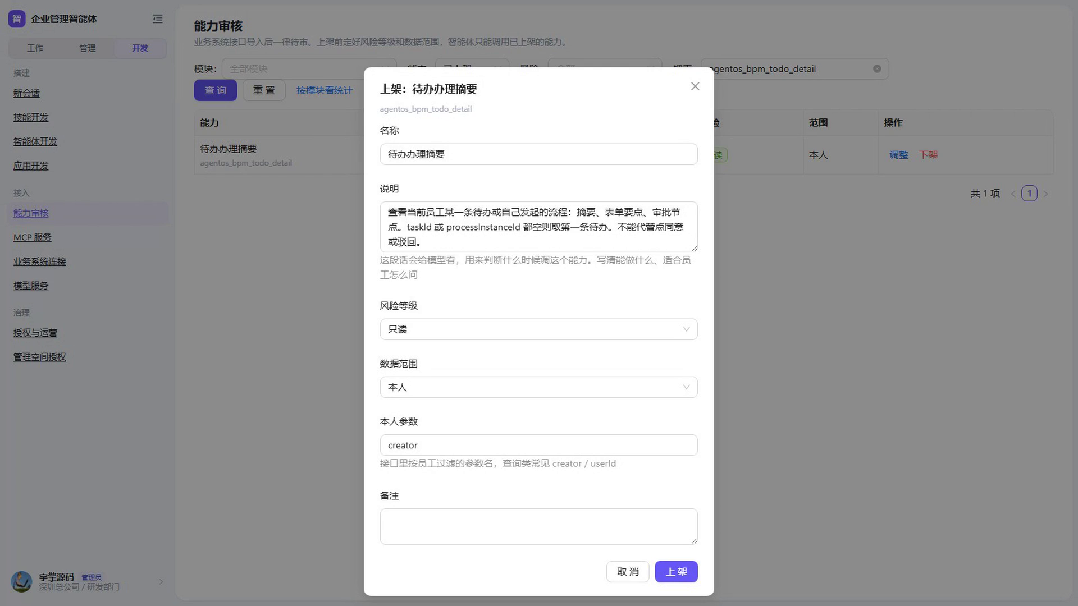Viewport: 1078px width, 606px height.
Task: Open 业务系统连接 in the sidebar
Action: [x=40, y=261]
